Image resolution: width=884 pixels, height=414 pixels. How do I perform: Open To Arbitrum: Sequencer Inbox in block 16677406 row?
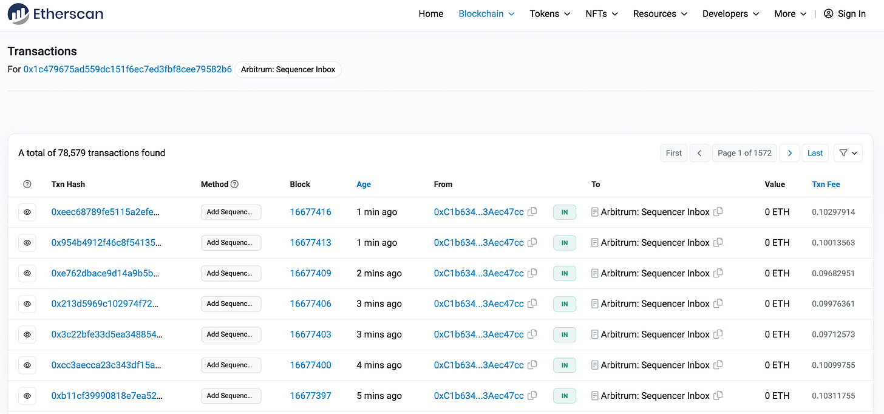(x=655, y=304)
